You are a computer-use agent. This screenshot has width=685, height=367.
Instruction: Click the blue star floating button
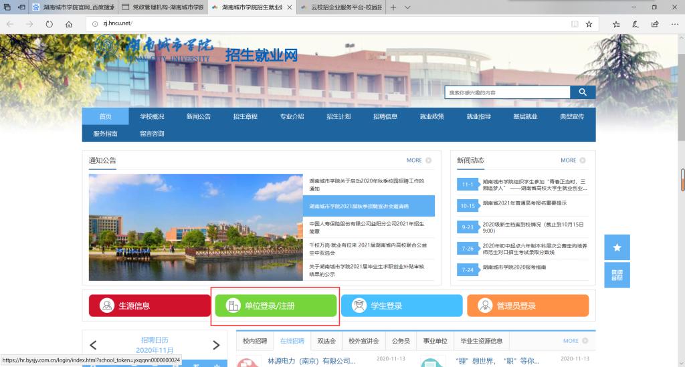coord(617,247)
